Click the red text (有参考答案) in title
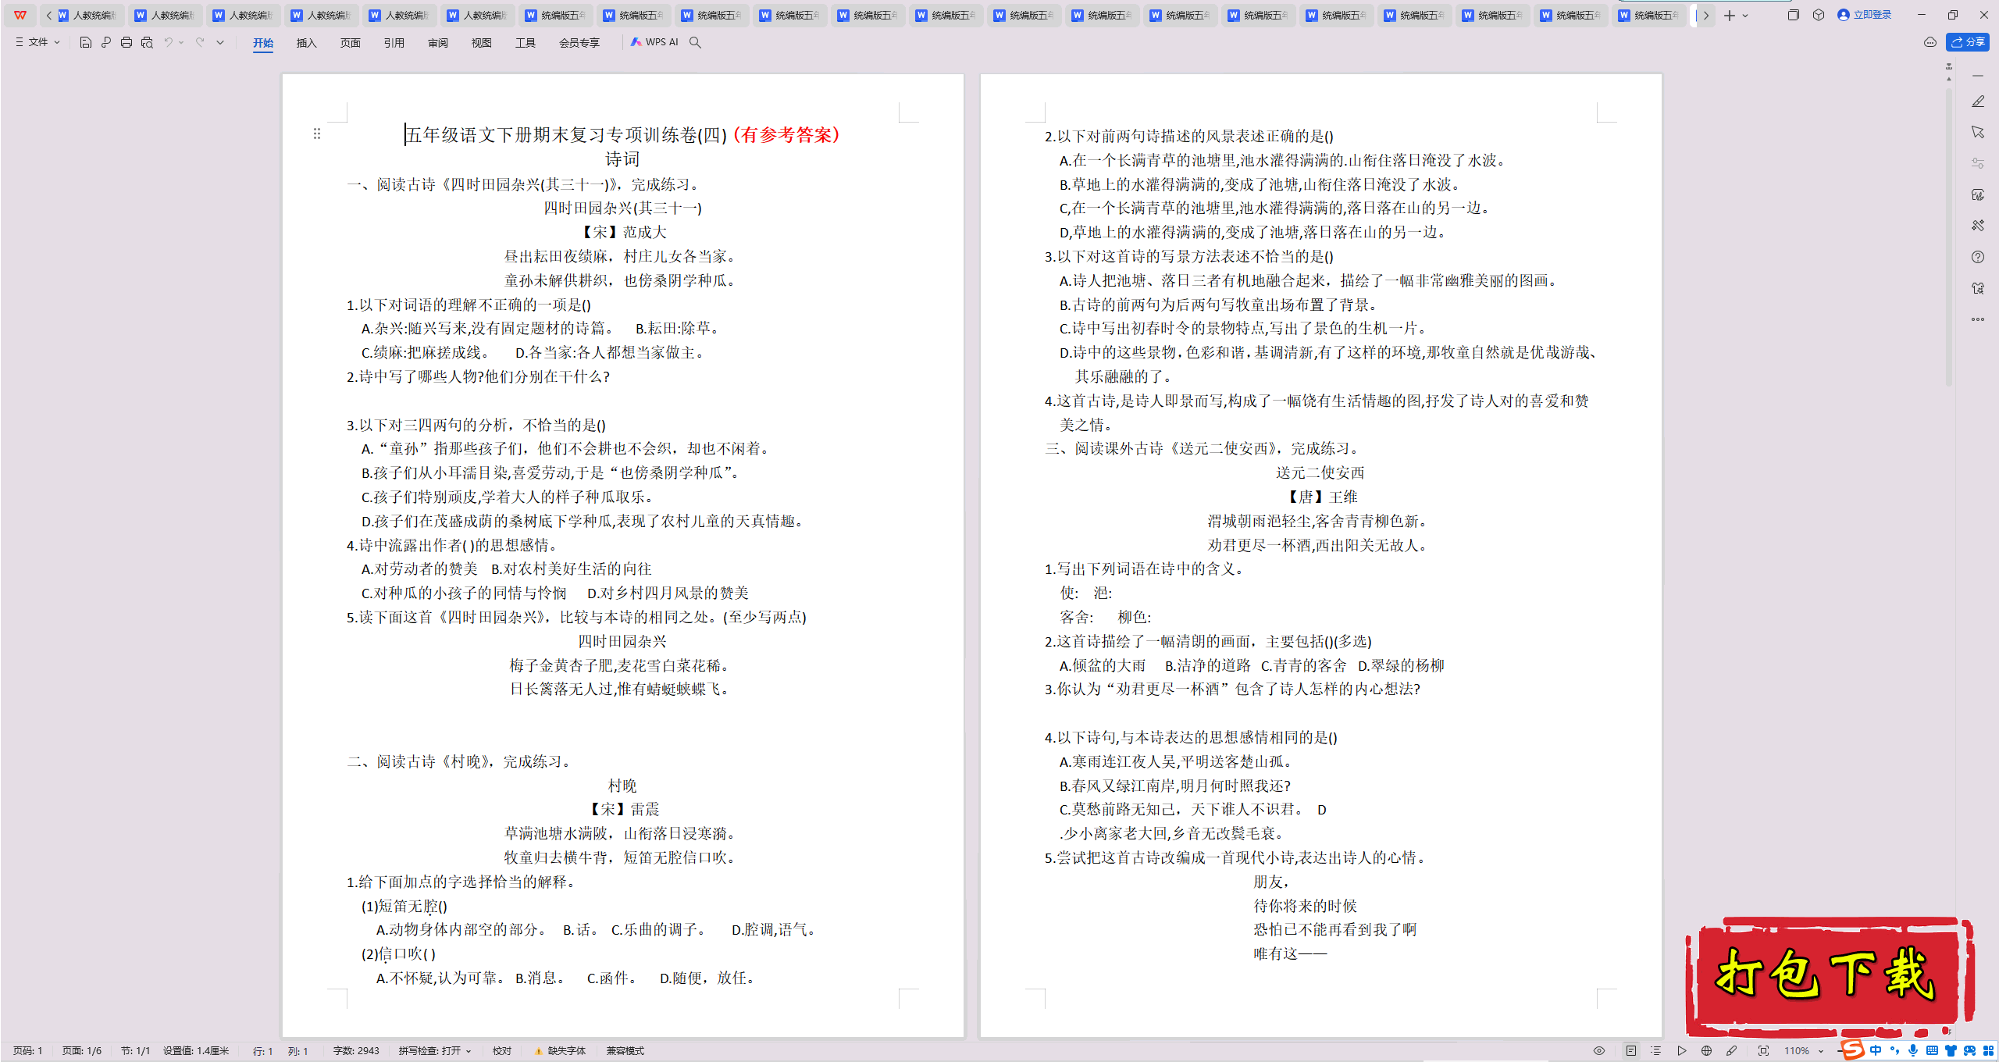Viewport: 1999px width, 1062px height. 787,135
